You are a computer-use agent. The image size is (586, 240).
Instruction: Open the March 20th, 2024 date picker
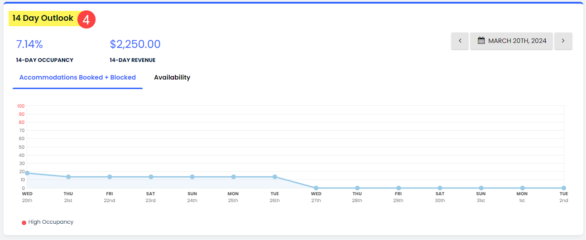point(511,41)
